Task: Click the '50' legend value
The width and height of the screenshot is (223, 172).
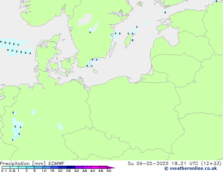Action: point(109,171)
